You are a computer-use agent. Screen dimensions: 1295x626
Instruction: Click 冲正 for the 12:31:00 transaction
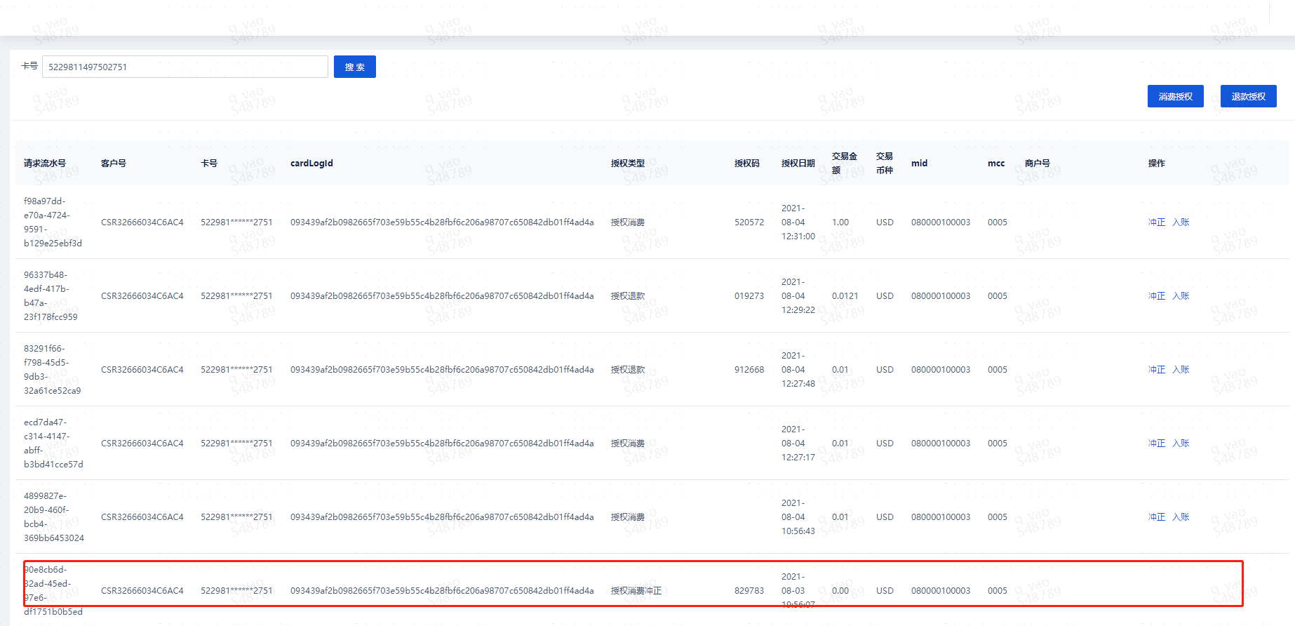click(x=1156, y=222)
